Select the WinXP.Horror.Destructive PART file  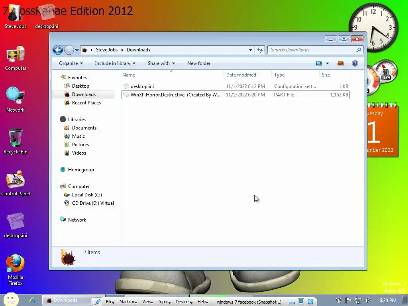235,95
